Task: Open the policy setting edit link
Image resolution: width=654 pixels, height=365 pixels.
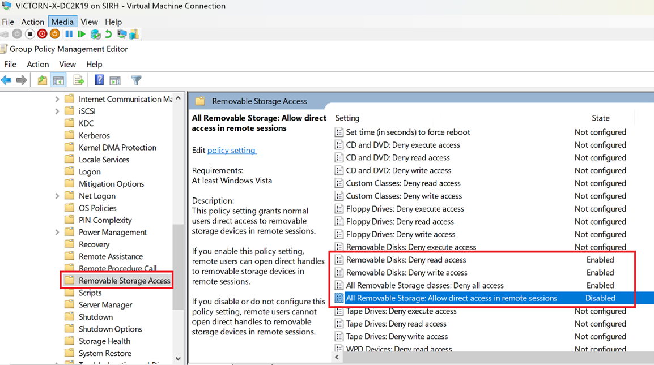Action: 232,150
